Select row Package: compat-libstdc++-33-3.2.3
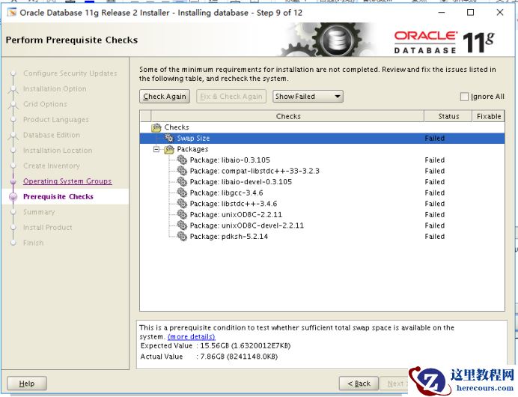518x397 pixels. click(x=322, y=171)
